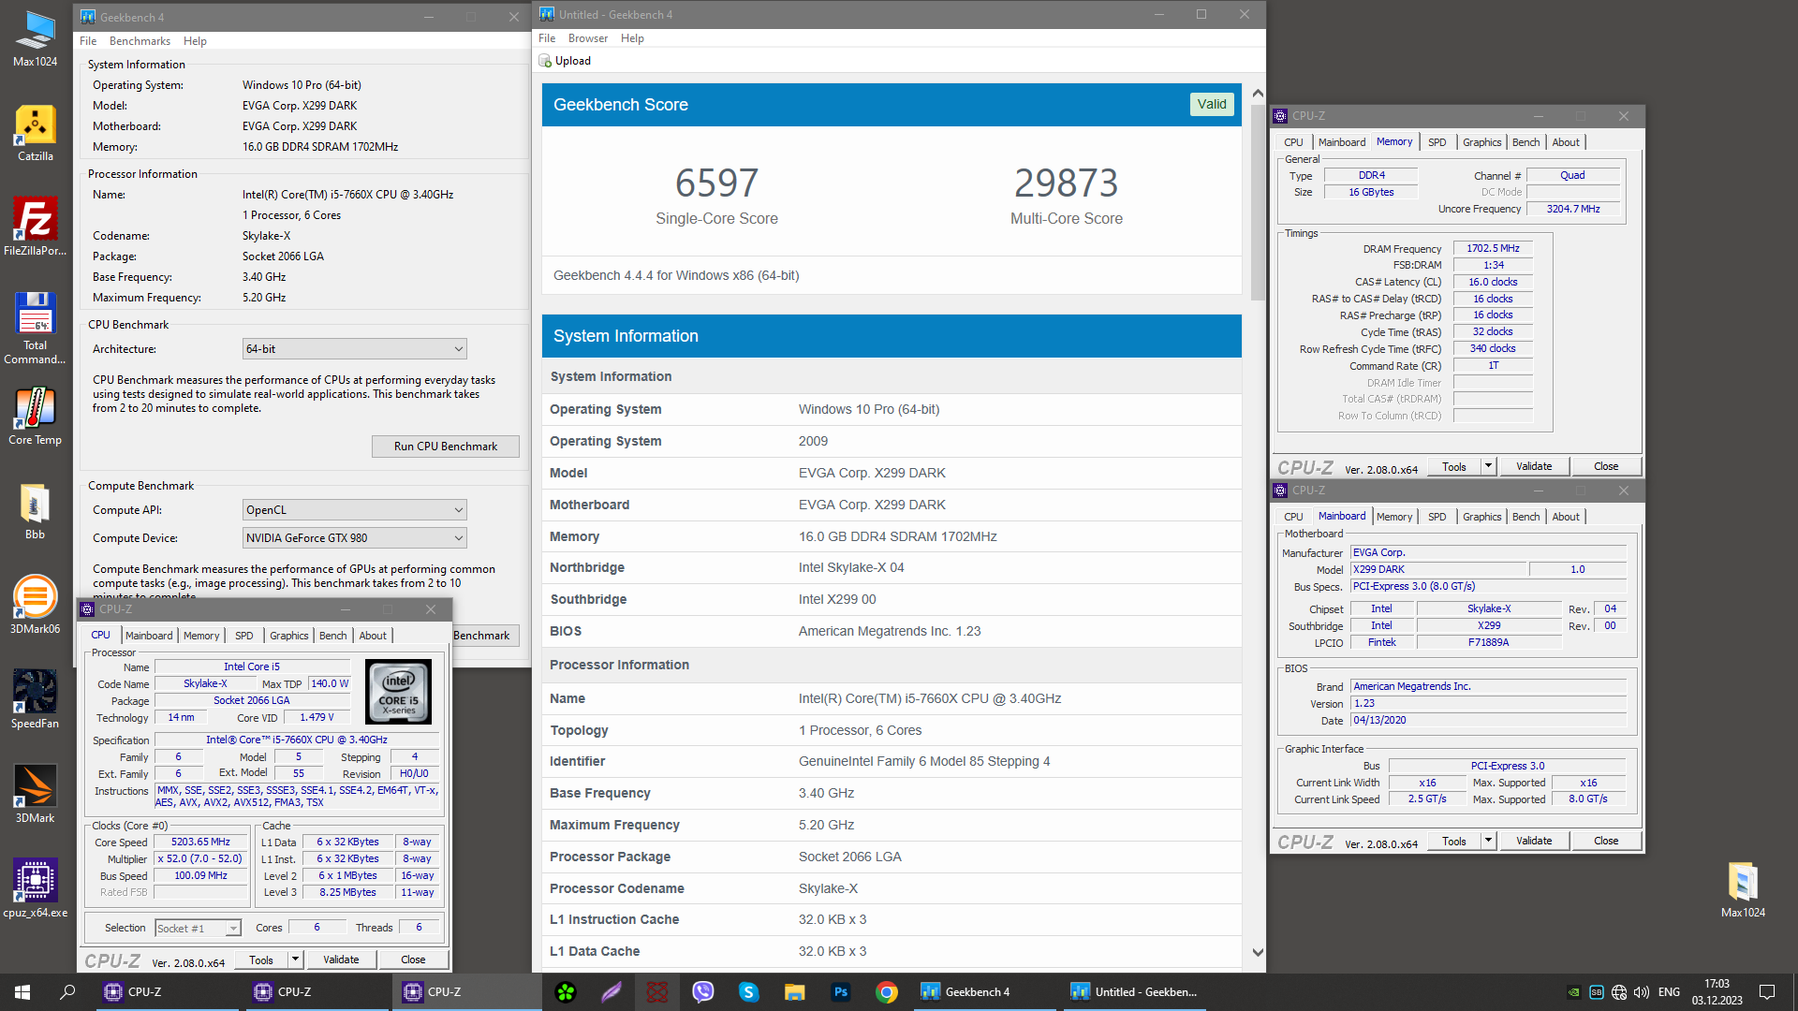Click NVIDIA tray icon

[x=1574, y=992]
